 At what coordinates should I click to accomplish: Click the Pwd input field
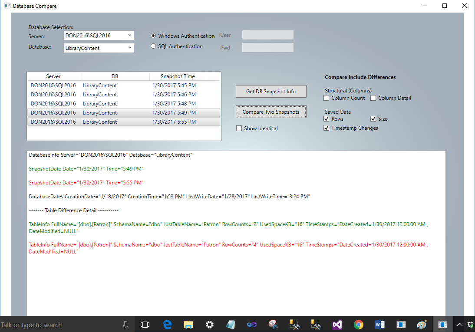(x=268, y=48)
